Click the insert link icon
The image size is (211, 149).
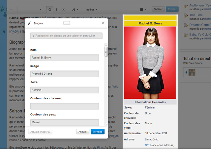(63, 10)
